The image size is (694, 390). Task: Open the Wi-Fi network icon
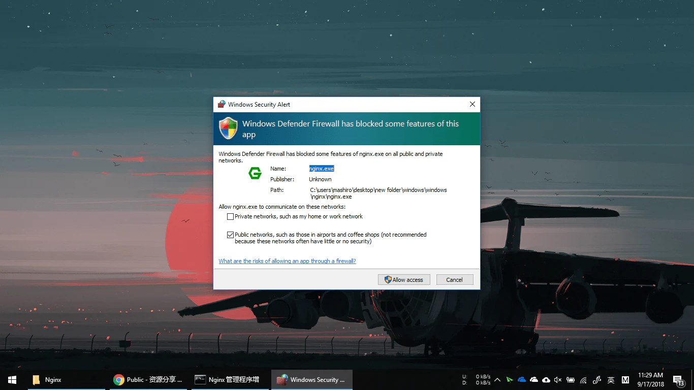click(x=583, y=380)
